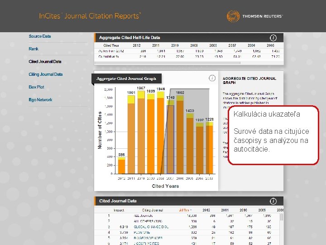Click the ALL OTHERS (306) row label
326x245 pixels.
[x=148, y=221]
